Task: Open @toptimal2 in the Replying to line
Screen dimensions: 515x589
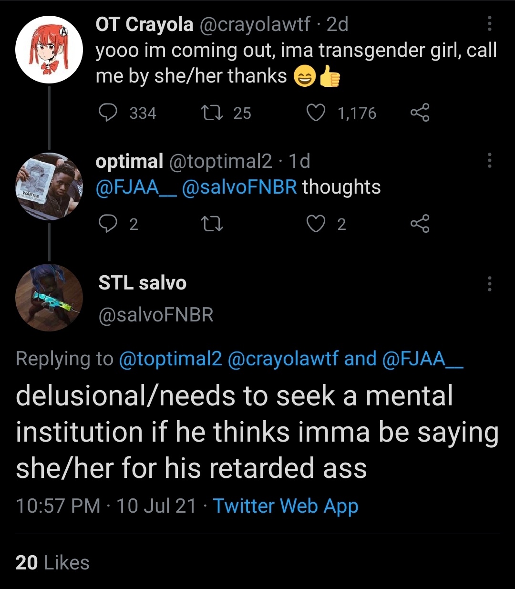Action: point(170,359)
